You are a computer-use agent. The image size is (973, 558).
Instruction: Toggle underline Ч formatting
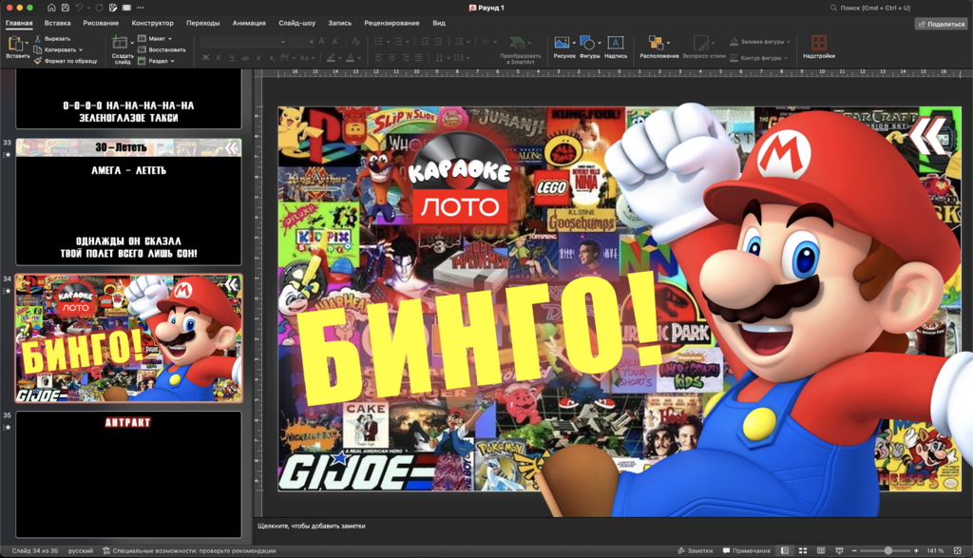(x=232, y=58)
